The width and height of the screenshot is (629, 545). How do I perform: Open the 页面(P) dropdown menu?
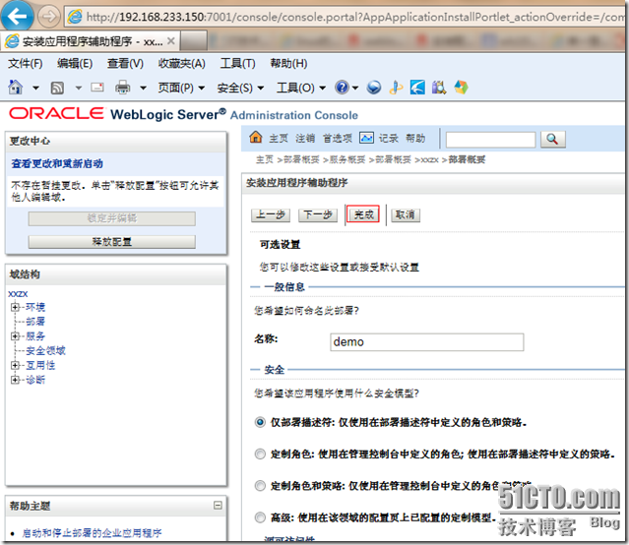(181, 88)
